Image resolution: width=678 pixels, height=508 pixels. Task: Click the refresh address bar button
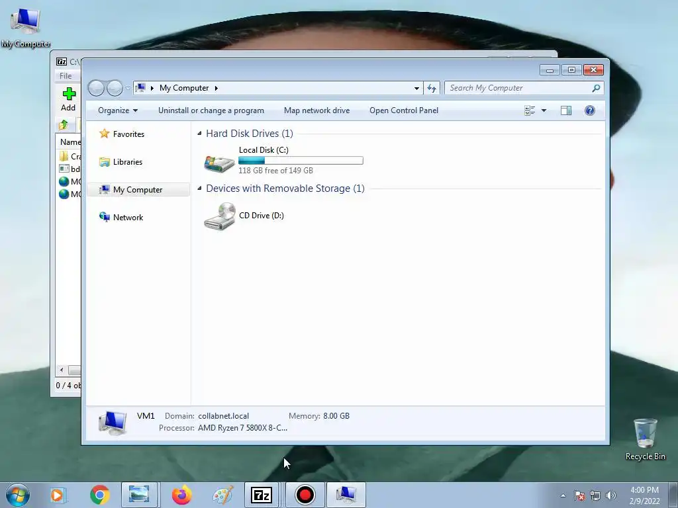[x=432, y=88]
